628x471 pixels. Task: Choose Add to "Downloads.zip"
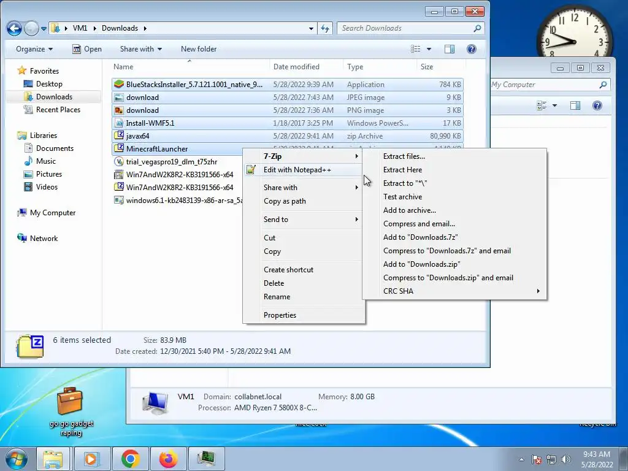tap(454, 264)
